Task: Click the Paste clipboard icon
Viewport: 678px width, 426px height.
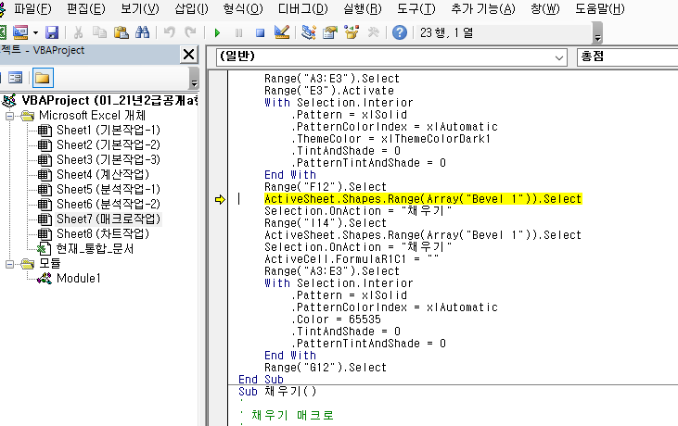Action: pos(122,32)
